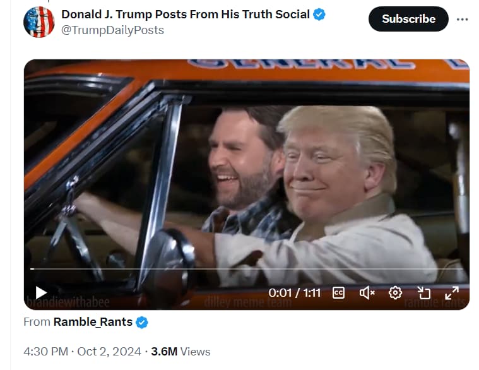
Task: Unmute the video sound
Action: pos(367,293)
